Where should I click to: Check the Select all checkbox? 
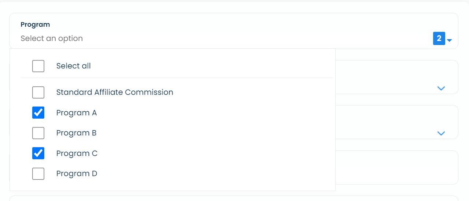(x=38, y=66)
